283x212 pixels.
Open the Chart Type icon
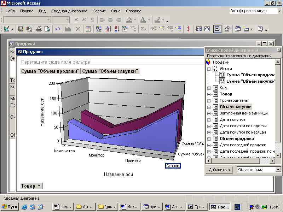68,29
